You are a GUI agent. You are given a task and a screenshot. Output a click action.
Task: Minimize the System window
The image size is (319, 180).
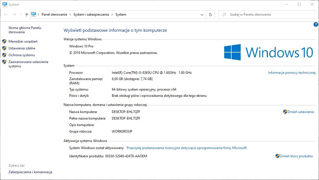coord(286,4)
